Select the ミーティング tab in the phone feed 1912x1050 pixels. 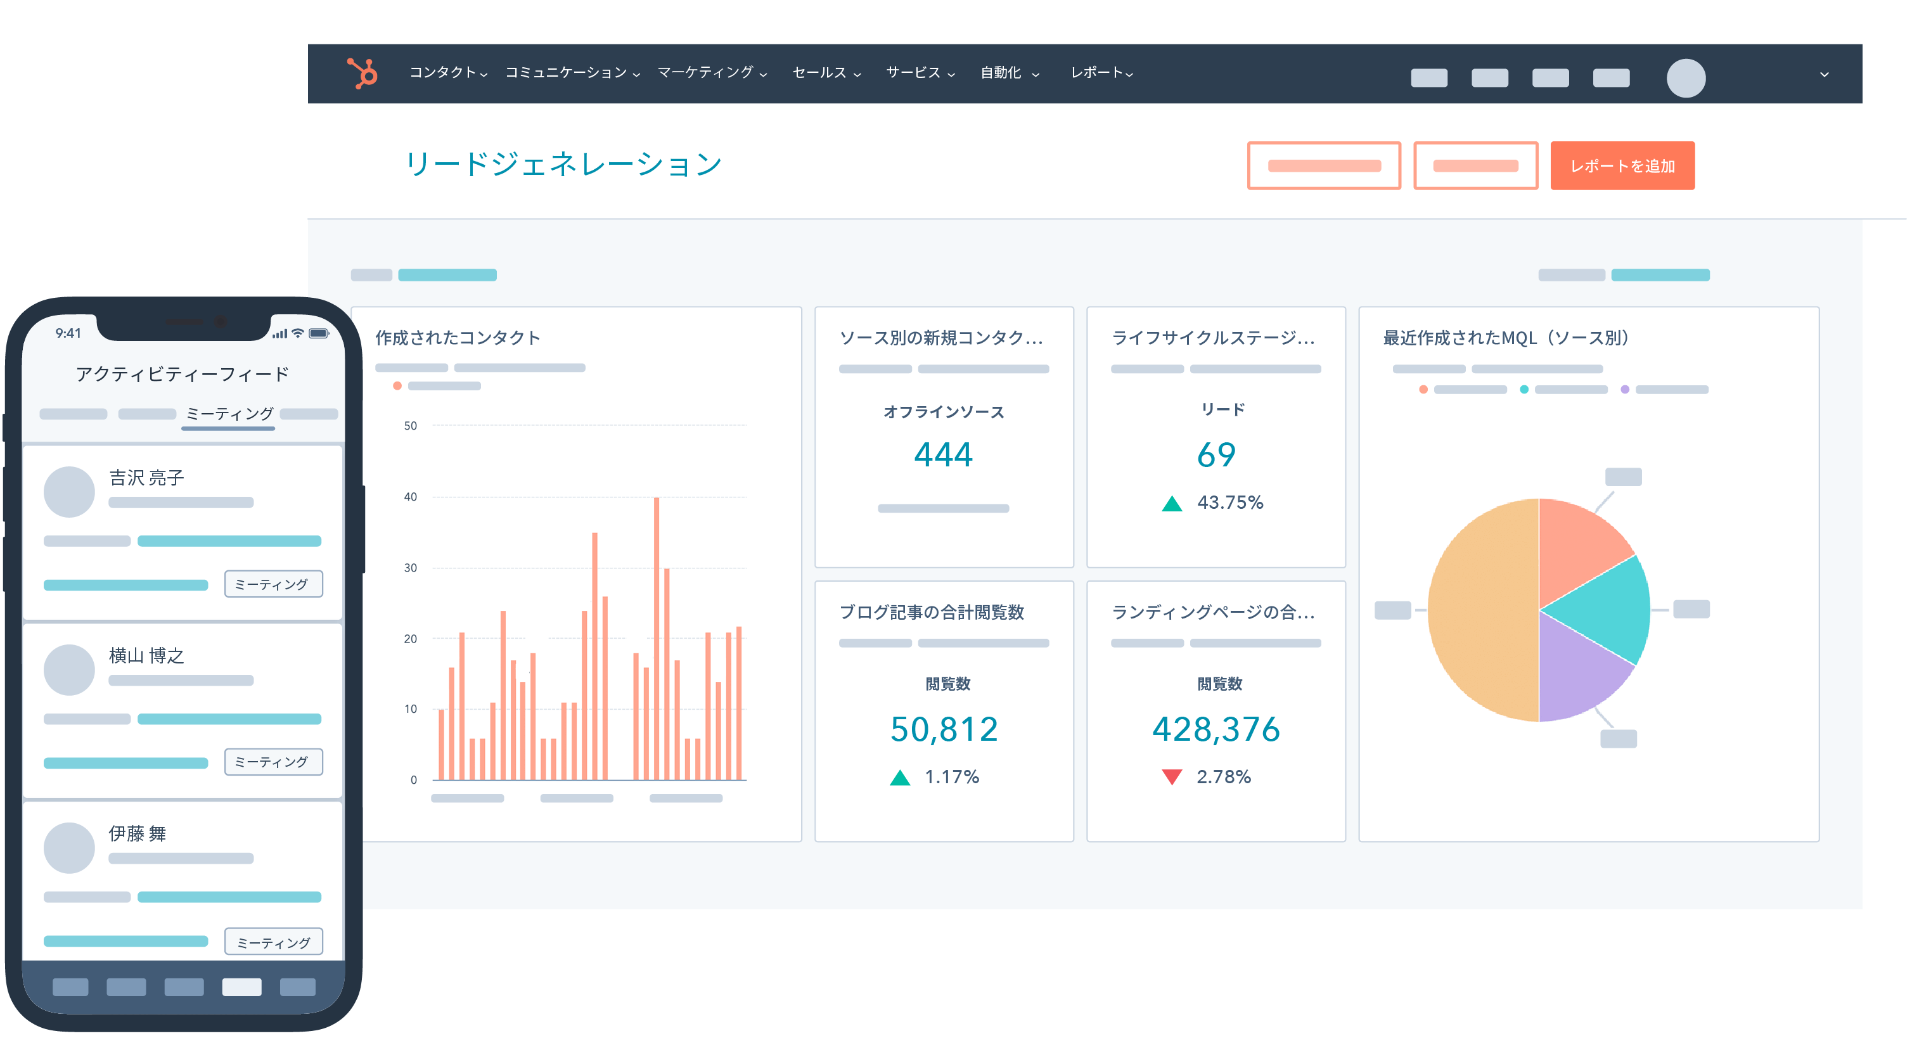(229, 414)
